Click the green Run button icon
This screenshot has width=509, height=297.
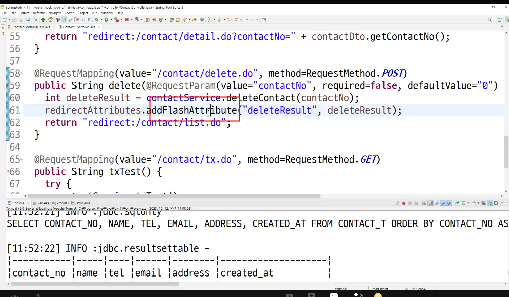click(106, 20)
